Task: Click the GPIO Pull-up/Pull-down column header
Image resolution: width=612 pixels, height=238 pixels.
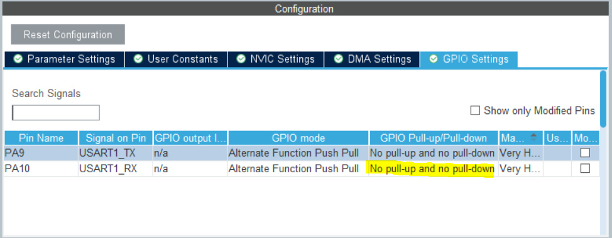Action: [434, 138]
